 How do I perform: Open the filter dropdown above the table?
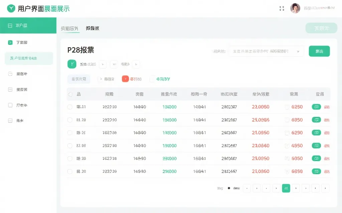[x=266, y=51]
